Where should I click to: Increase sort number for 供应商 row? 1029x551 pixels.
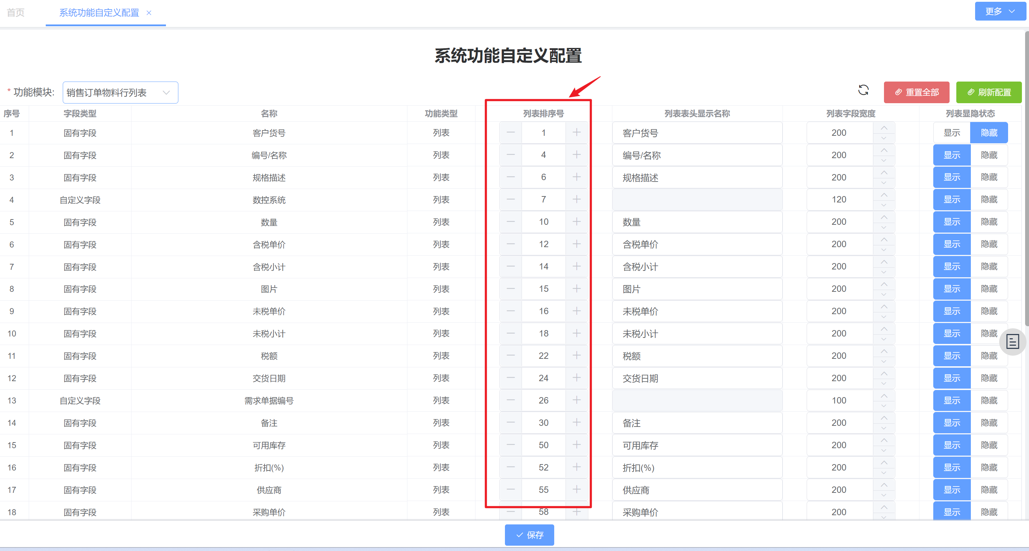(577, 490)
